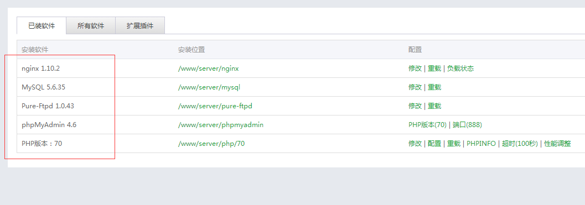Open 性能调整 link
This screenshot has height=205, width=585.
click(x=557, y=144)
